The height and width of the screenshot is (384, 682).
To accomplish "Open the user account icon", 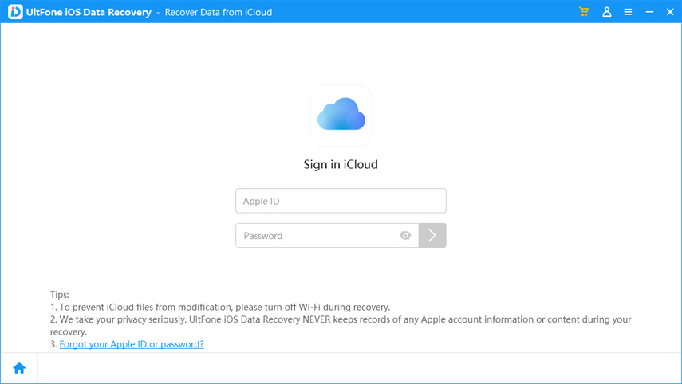I will point(607,12).
